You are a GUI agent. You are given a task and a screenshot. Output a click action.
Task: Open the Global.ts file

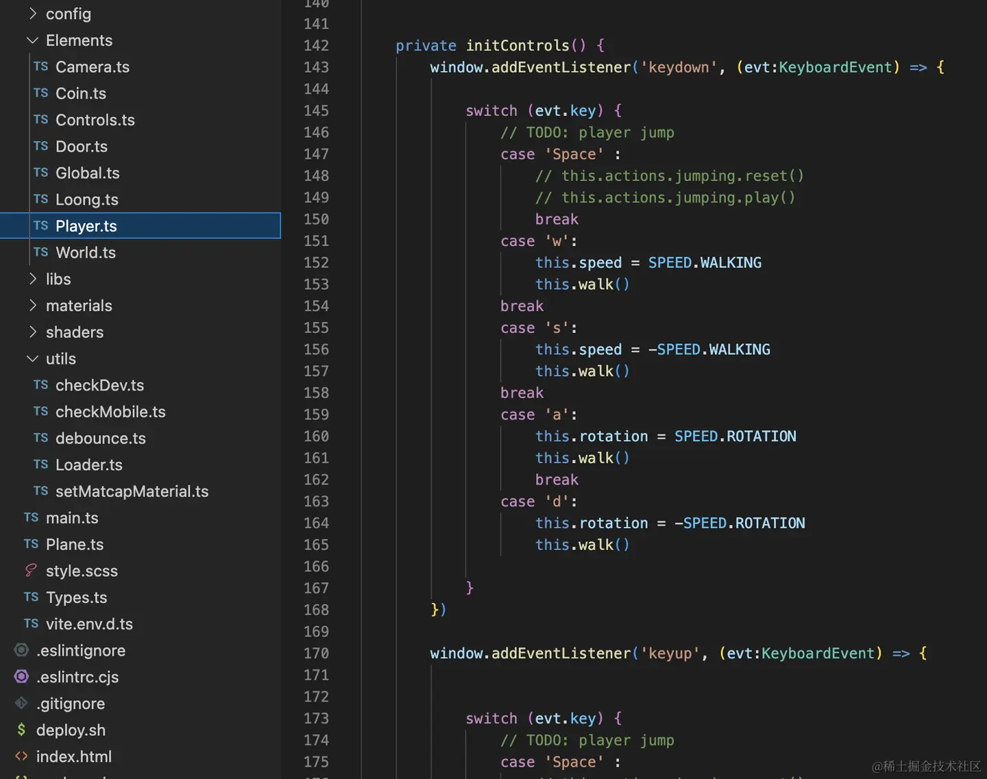click(x=88, y=173)
